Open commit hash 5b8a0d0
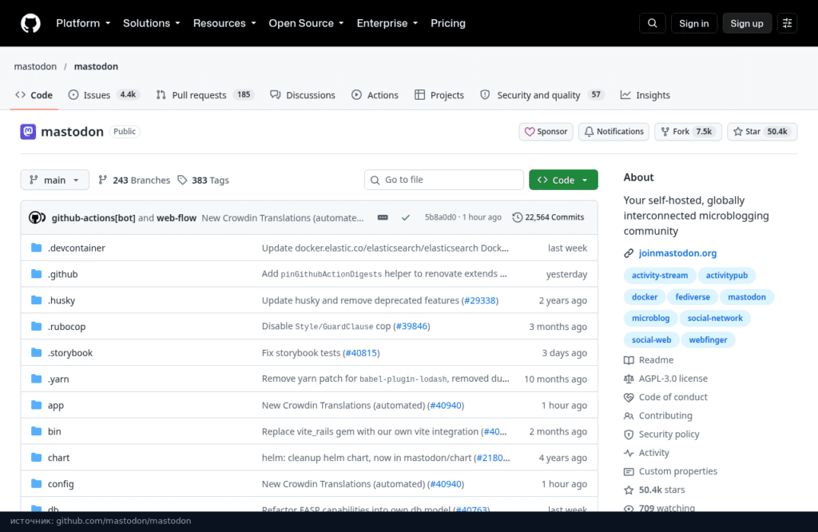 440,217
